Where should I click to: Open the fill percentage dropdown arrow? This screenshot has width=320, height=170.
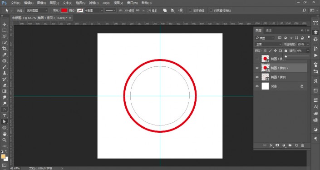coord(308,50)
